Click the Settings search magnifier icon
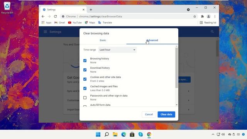Image resolution: width=247 pixels, height=139 pixels. tap(212, 32)
